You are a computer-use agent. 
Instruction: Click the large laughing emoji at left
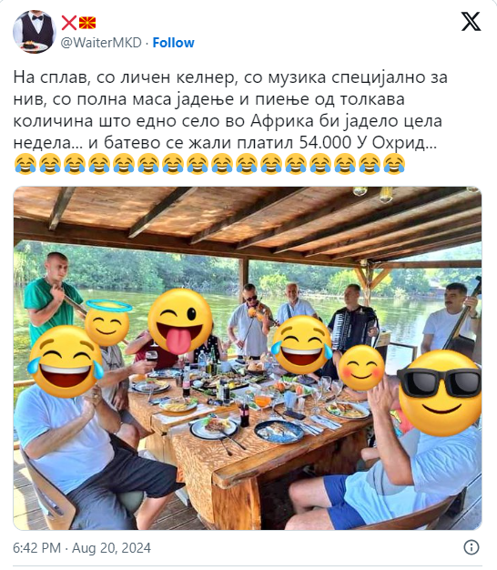pyautogui.click(x=66, y=361)
